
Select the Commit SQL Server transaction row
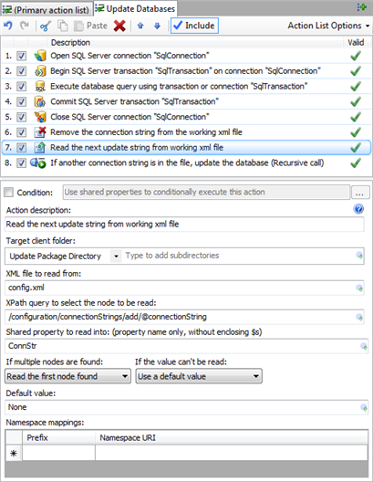[186, 101]
